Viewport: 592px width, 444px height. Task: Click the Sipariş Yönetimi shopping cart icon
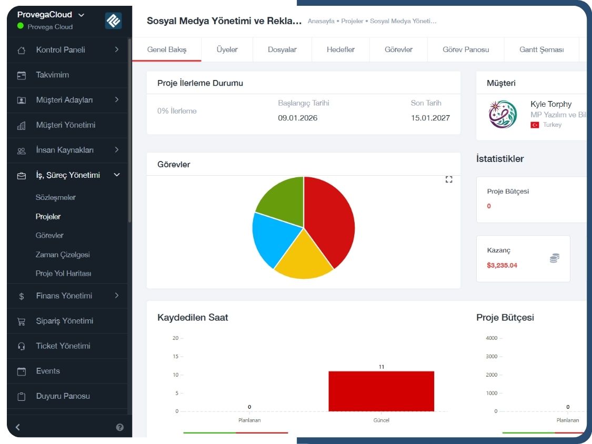click(22, 321)
